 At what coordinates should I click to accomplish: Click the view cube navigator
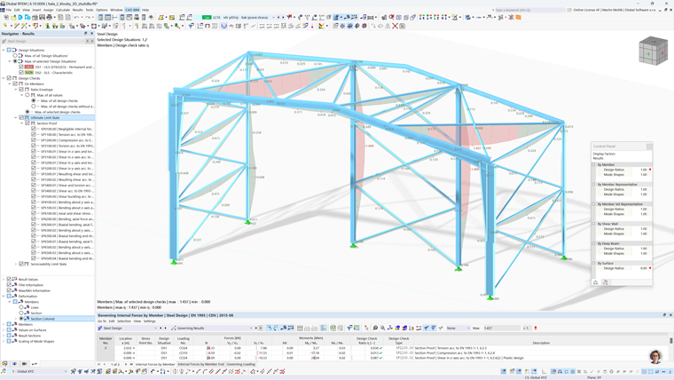click(x=653, y=51)
